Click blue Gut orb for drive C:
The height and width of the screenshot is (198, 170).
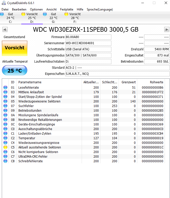(x=2, y=14)
